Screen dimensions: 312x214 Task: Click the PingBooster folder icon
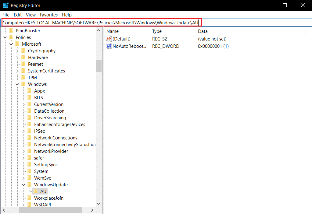(11, 30)
